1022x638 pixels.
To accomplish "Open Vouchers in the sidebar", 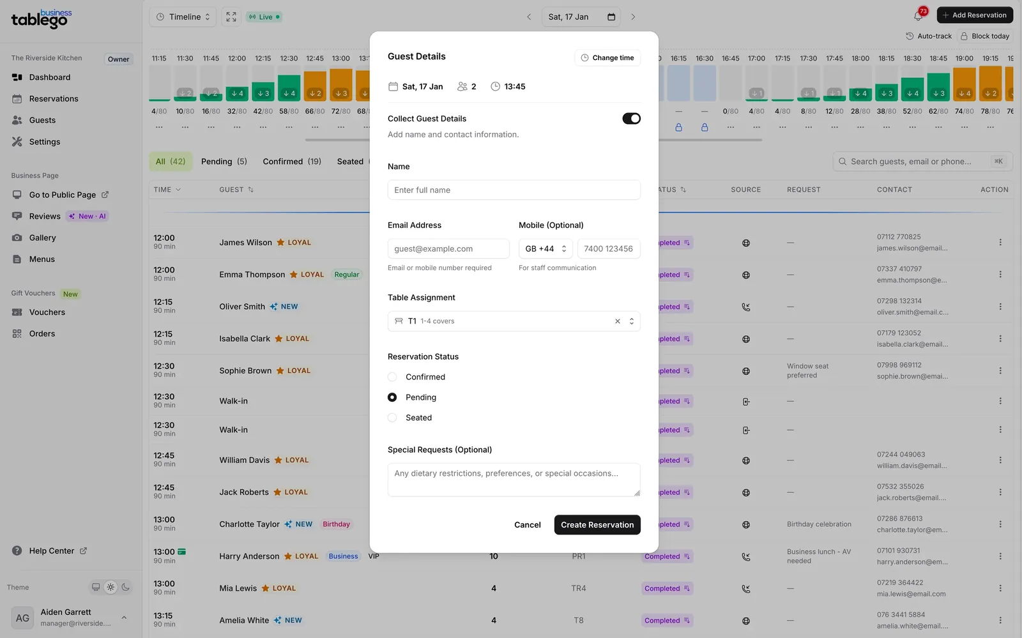I will 47,312.
